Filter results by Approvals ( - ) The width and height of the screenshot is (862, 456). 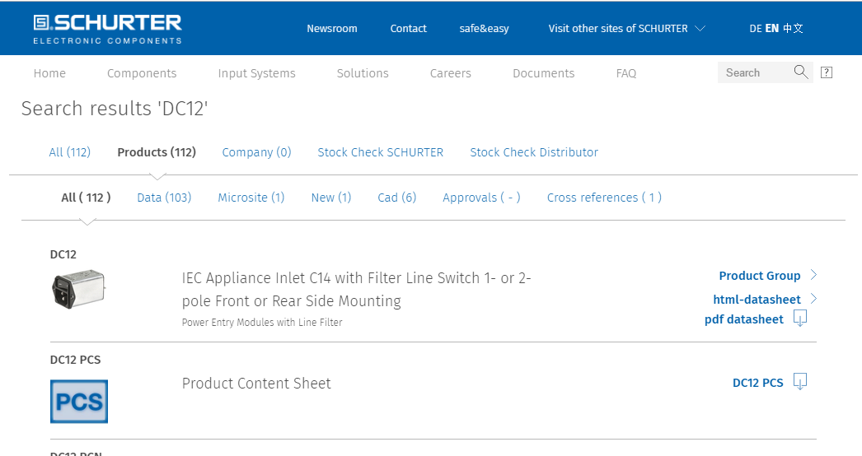[481, 198]
